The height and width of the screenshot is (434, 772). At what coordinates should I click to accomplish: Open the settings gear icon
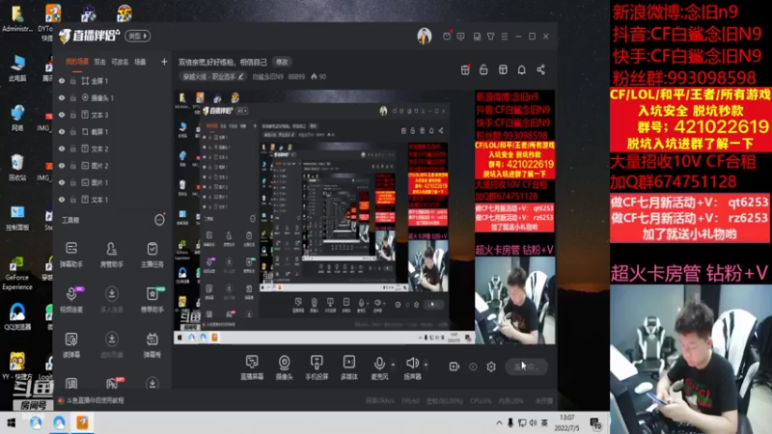[x=491, y=366]
